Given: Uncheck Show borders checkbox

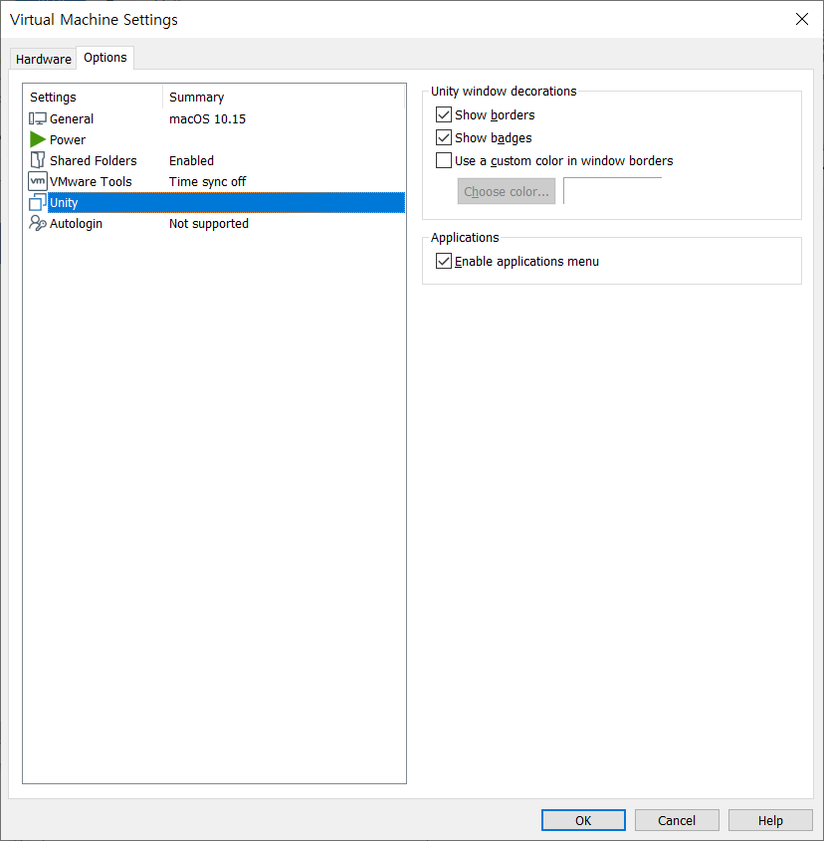Looking at the screenshot, I should 444,114.
